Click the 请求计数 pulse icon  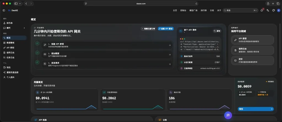coord(171,92)
